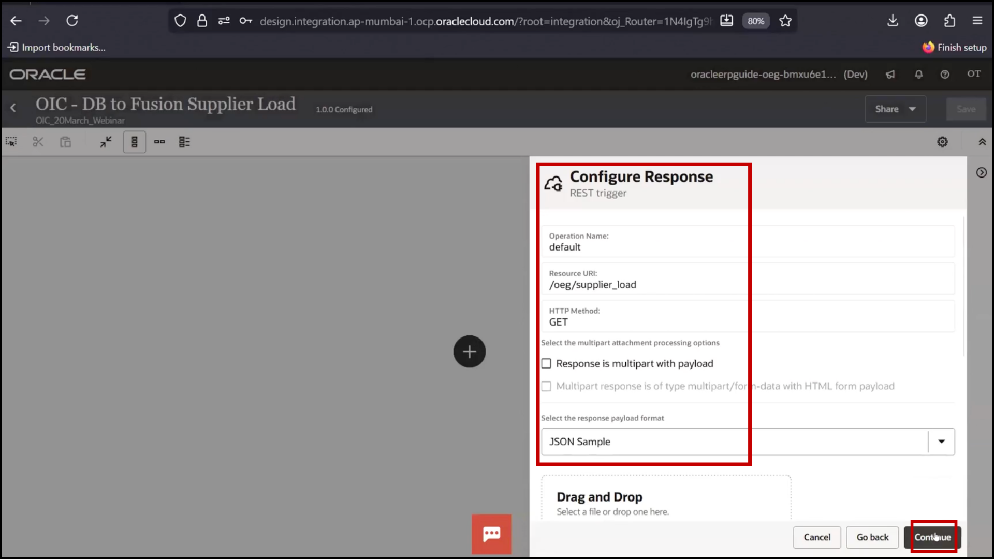Click Import bookmarks link
994x559 pixels.
tap(56, 48)
